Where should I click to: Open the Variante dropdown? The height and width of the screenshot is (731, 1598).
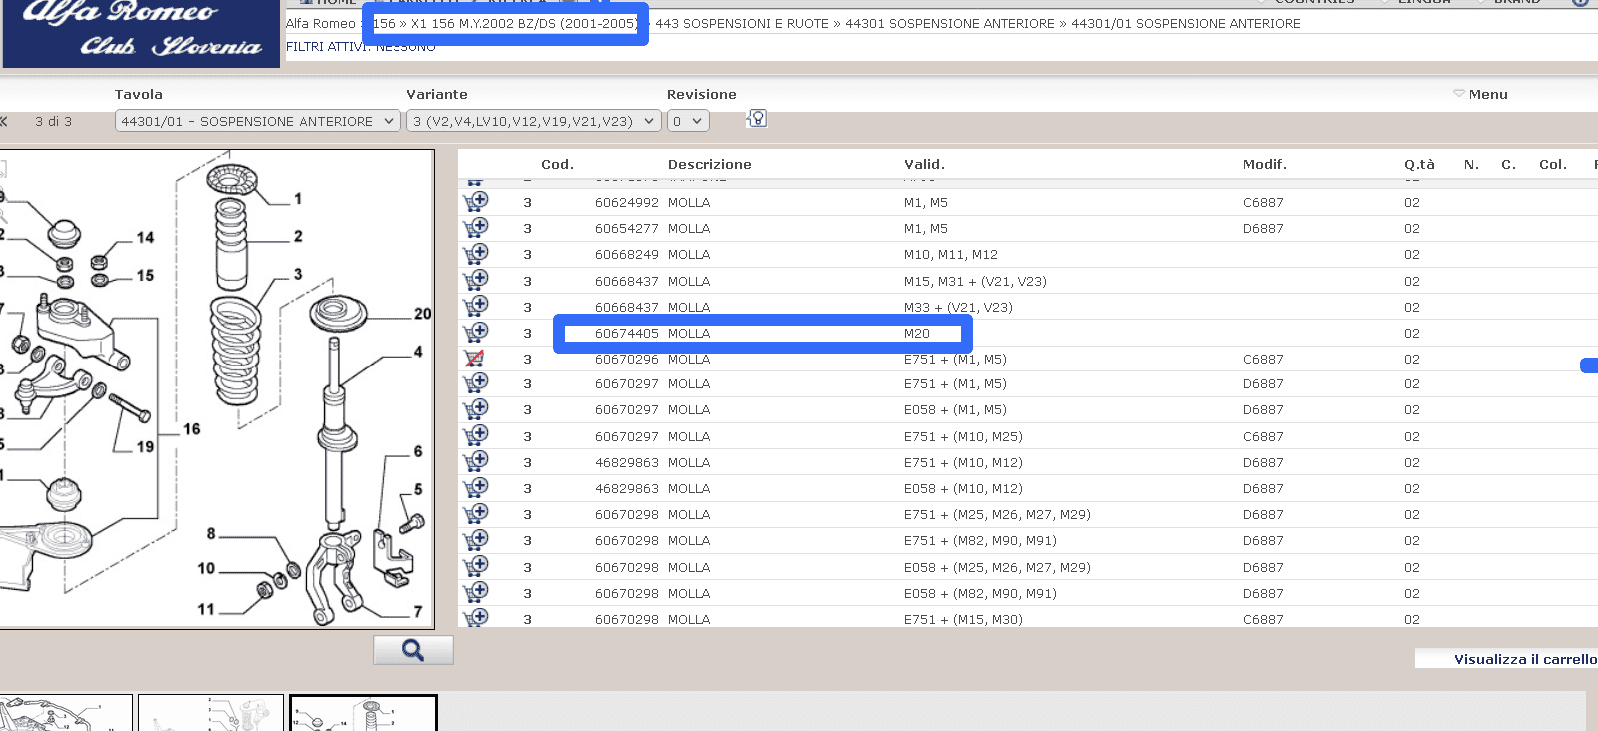533,121
